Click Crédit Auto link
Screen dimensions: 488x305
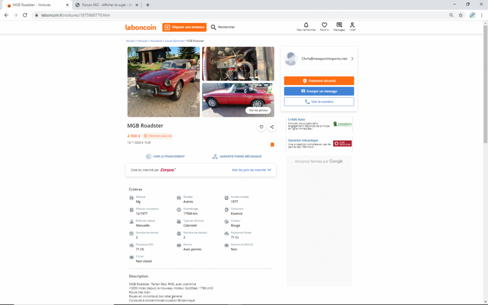[x=296, y=119]
